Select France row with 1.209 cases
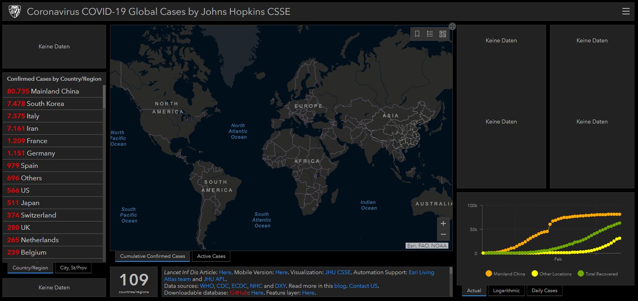 coord(53,141)
